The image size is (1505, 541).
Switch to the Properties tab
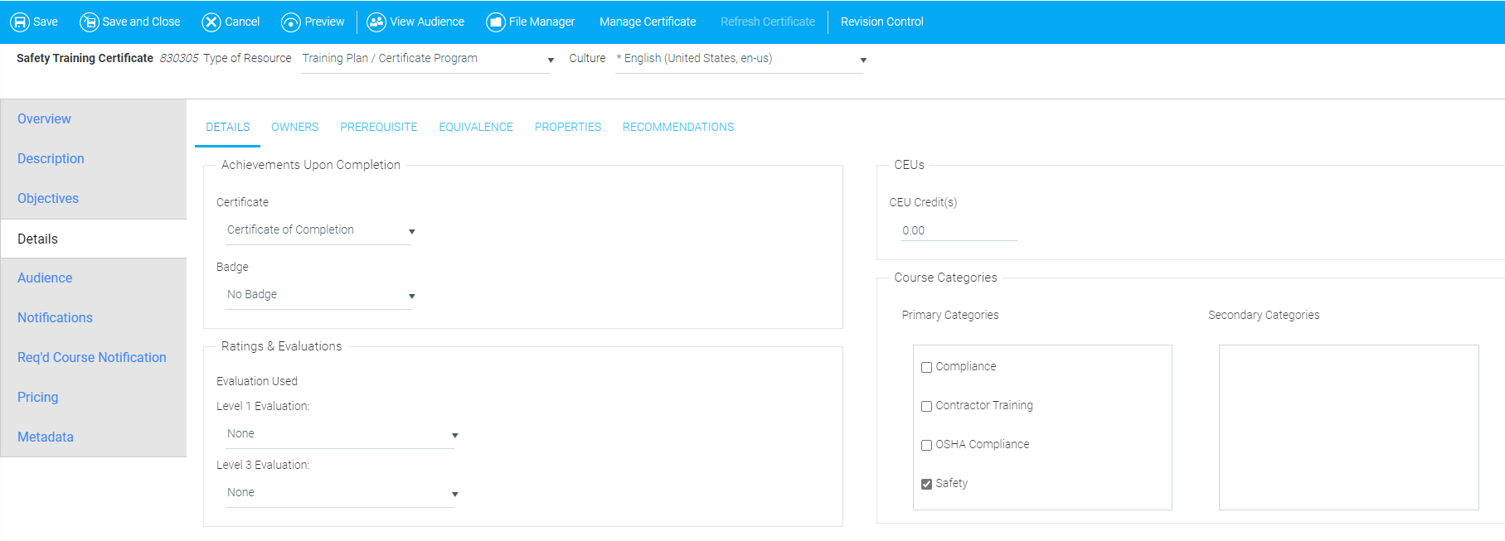(x=567, y=127)
